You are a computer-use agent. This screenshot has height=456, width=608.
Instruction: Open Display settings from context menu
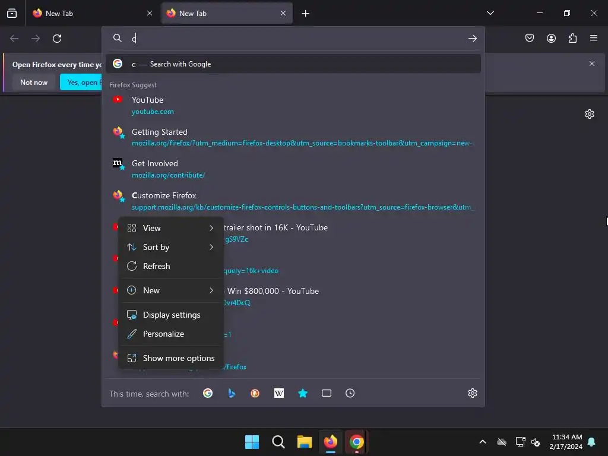tap(171, 315)
